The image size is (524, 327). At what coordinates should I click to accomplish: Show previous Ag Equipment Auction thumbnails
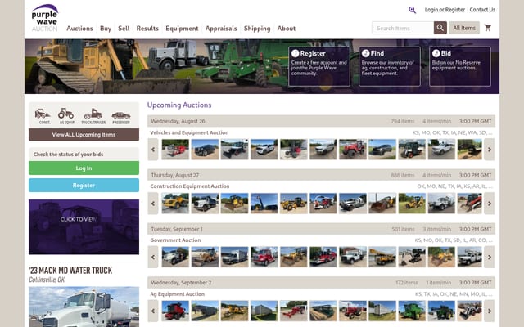[153, 311]
